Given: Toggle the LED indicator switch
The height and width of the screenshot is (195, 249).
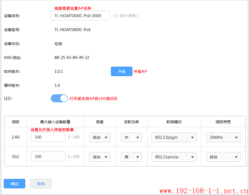Looking at the screenshot, I should (x=59, y=98).
